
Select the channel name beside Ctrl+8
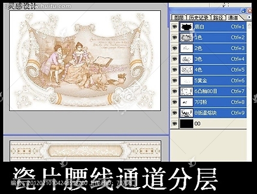(x=201, y=102)
